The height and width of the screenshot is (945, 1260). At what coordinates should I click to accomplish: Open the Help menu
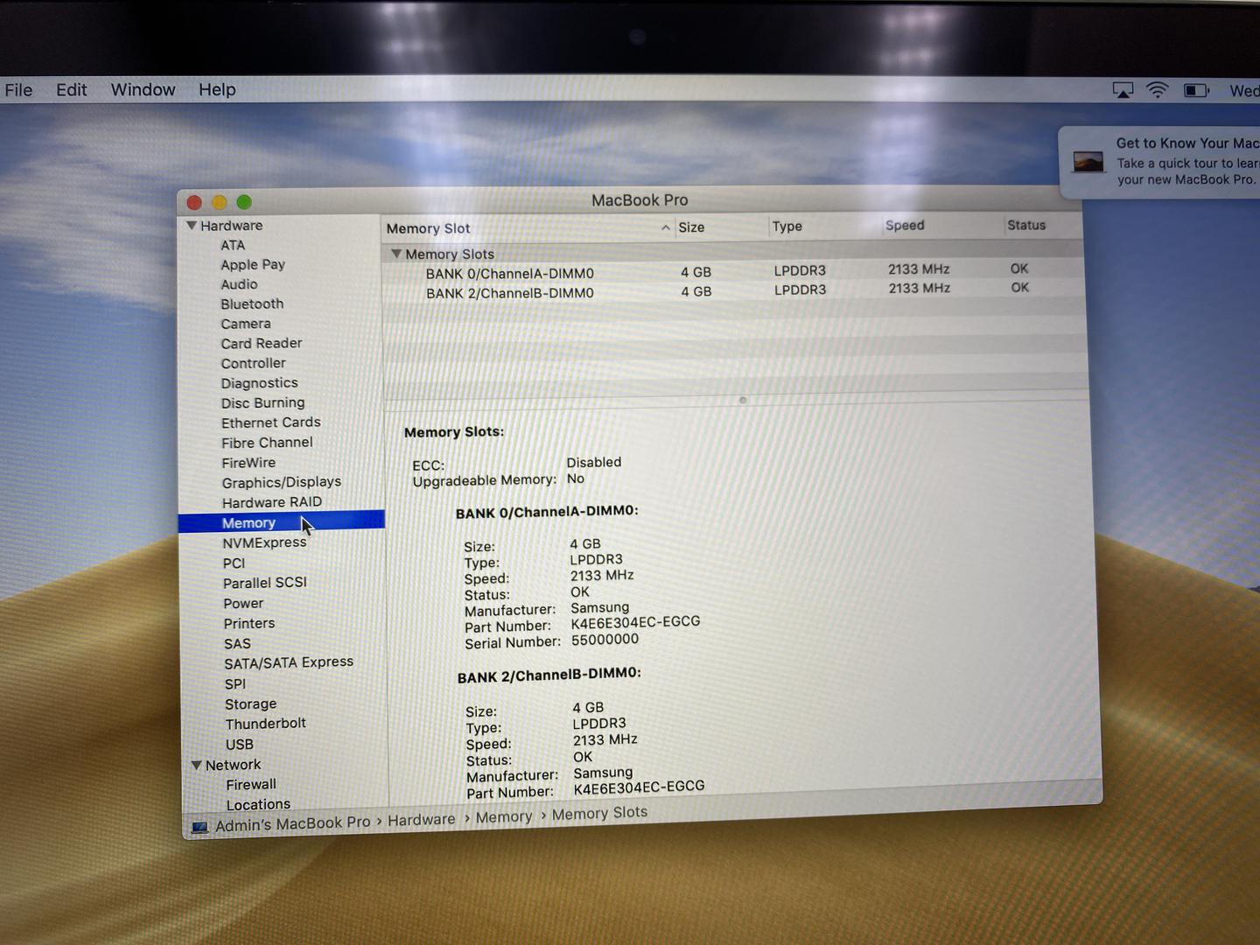(217, 90)
